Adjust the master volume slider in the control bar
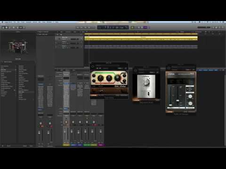226x169 pixels. tap(204, 28)
